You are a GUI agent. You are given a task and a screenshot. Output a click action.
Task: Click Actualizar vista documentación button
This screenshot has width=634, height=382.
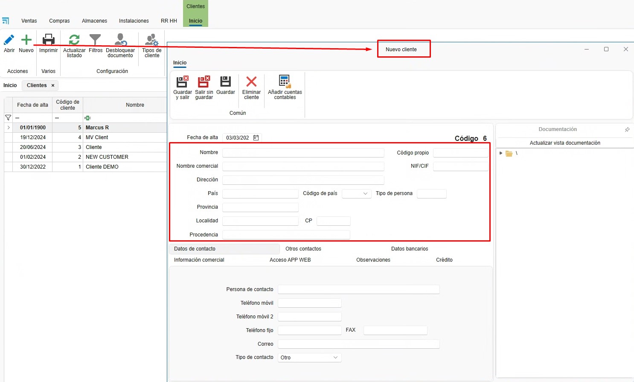point(565,143)
